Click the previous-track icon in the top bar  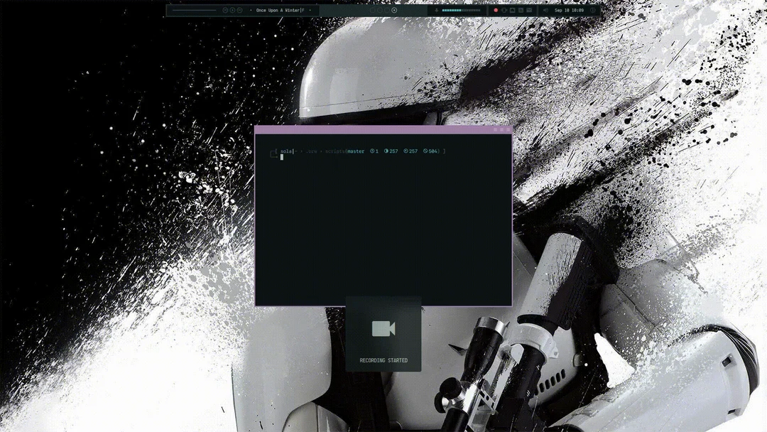(x=224, y=10)
